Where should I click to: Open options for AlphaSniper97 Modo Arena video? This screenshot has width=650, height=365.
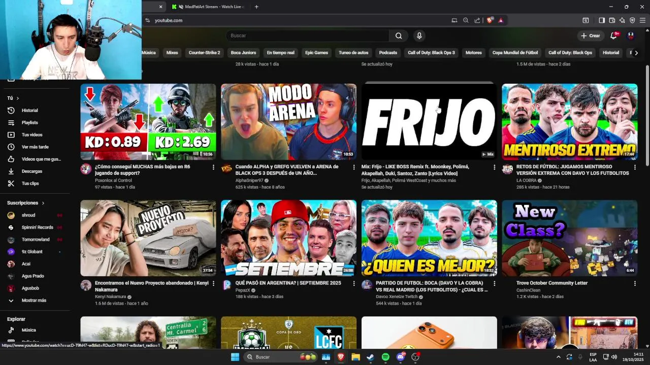click(x=354, y=167)
